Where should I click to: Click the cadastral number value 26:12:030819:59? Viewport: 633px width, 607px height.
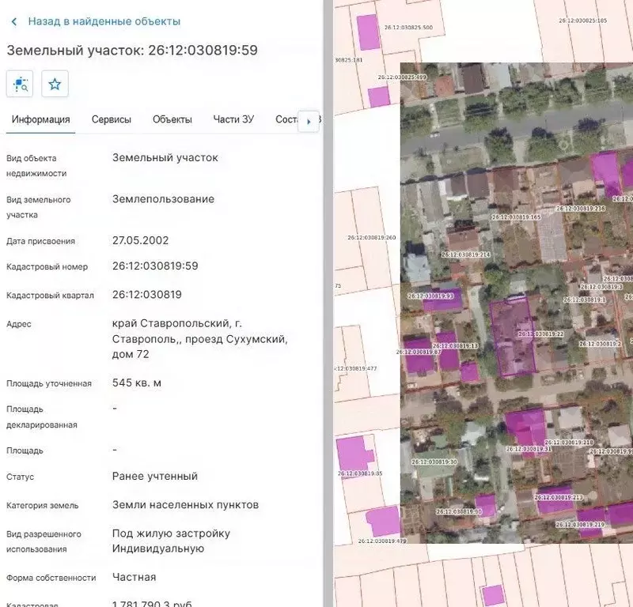(155, 266)
